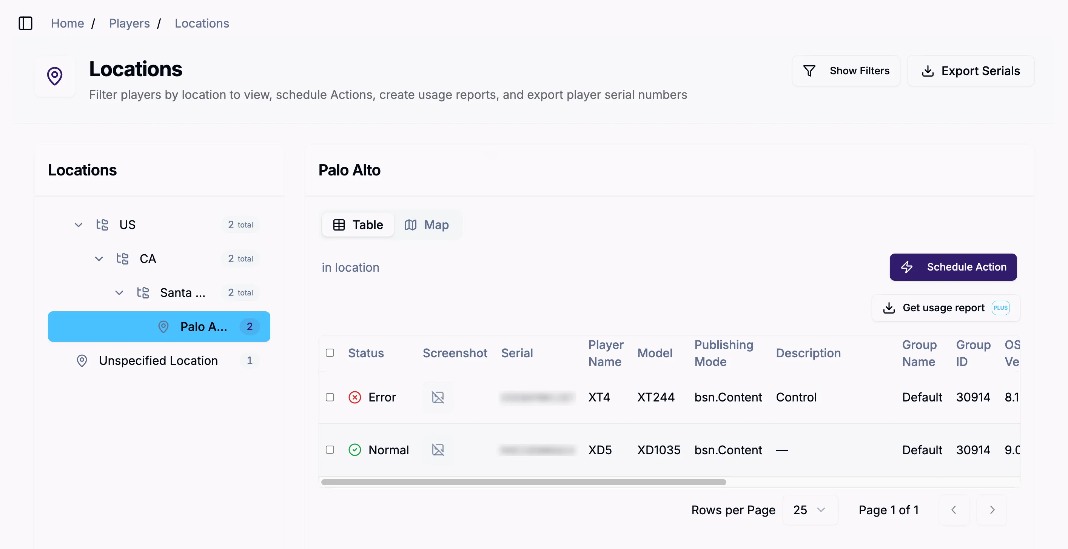Select Unspecified Location in tree
The width and height of the screenshot is (1068, 549).
[x=159, y=360]
